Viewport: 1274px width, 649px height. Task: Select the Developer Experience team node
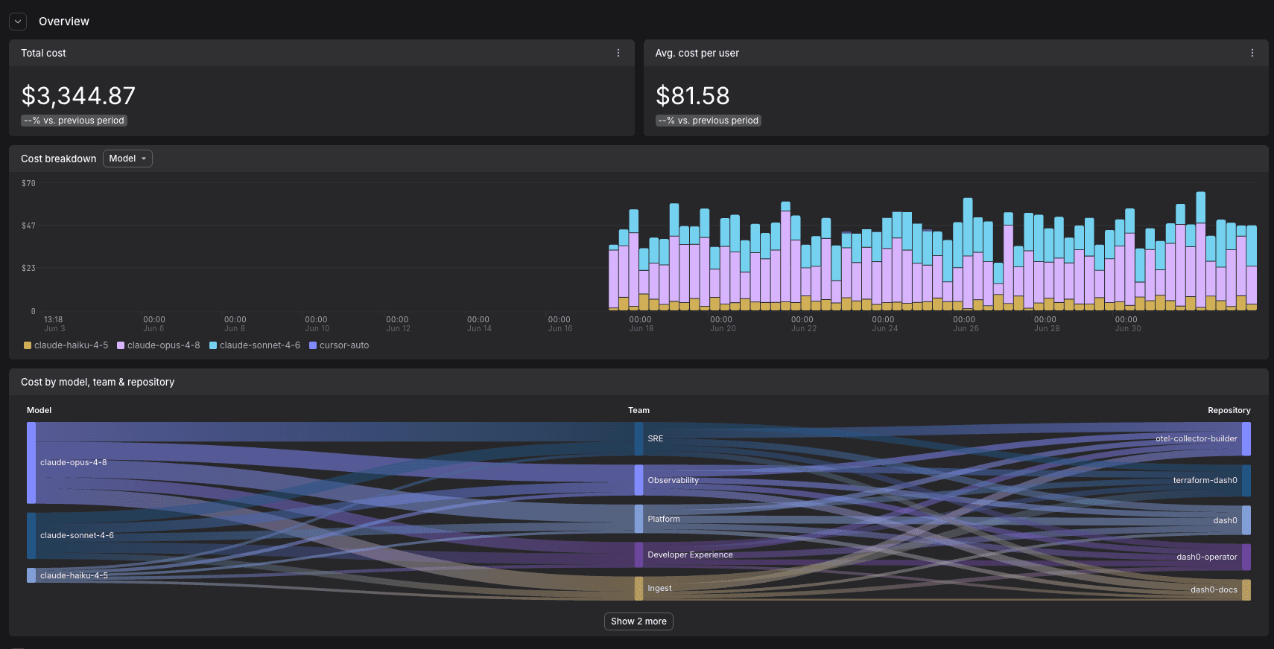tap(638, 555)
